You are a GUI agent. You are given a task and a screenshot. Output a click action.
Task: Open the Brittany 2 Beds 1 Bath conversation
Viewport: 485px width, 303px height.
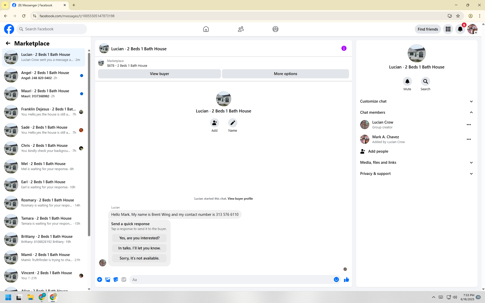point(43,239)
